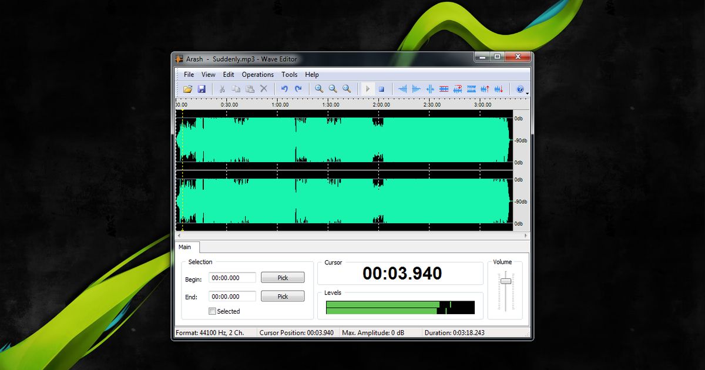Screen dimensions: 705x370
Task: Expand the toolbar options arrow beside help
Action: click(x=527, y=92)
